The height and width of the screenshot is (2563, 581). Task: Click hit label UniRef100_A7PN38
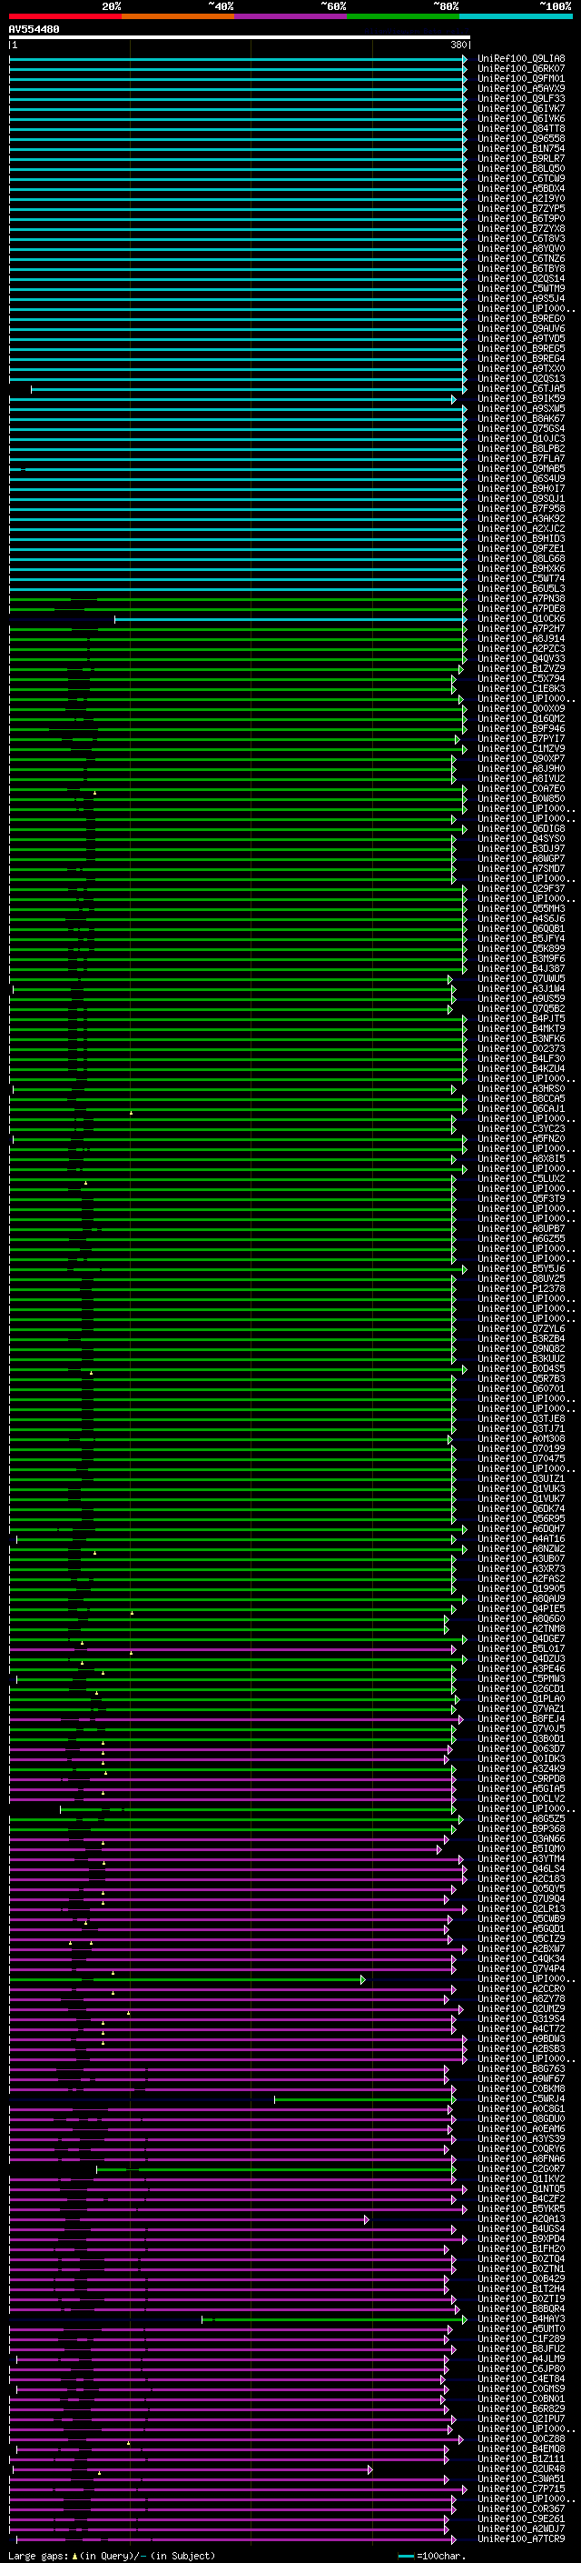click(x=521, y=599)
